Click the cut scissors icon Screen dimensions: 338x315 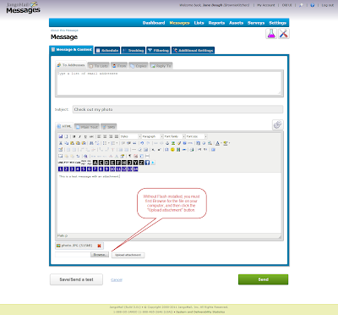(x=61, y=143)
